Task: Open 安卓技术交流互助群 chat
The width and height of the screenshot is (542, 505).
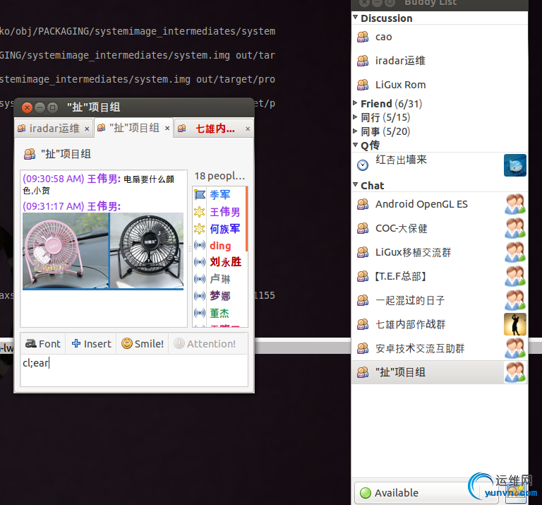Action: [440, 348]
